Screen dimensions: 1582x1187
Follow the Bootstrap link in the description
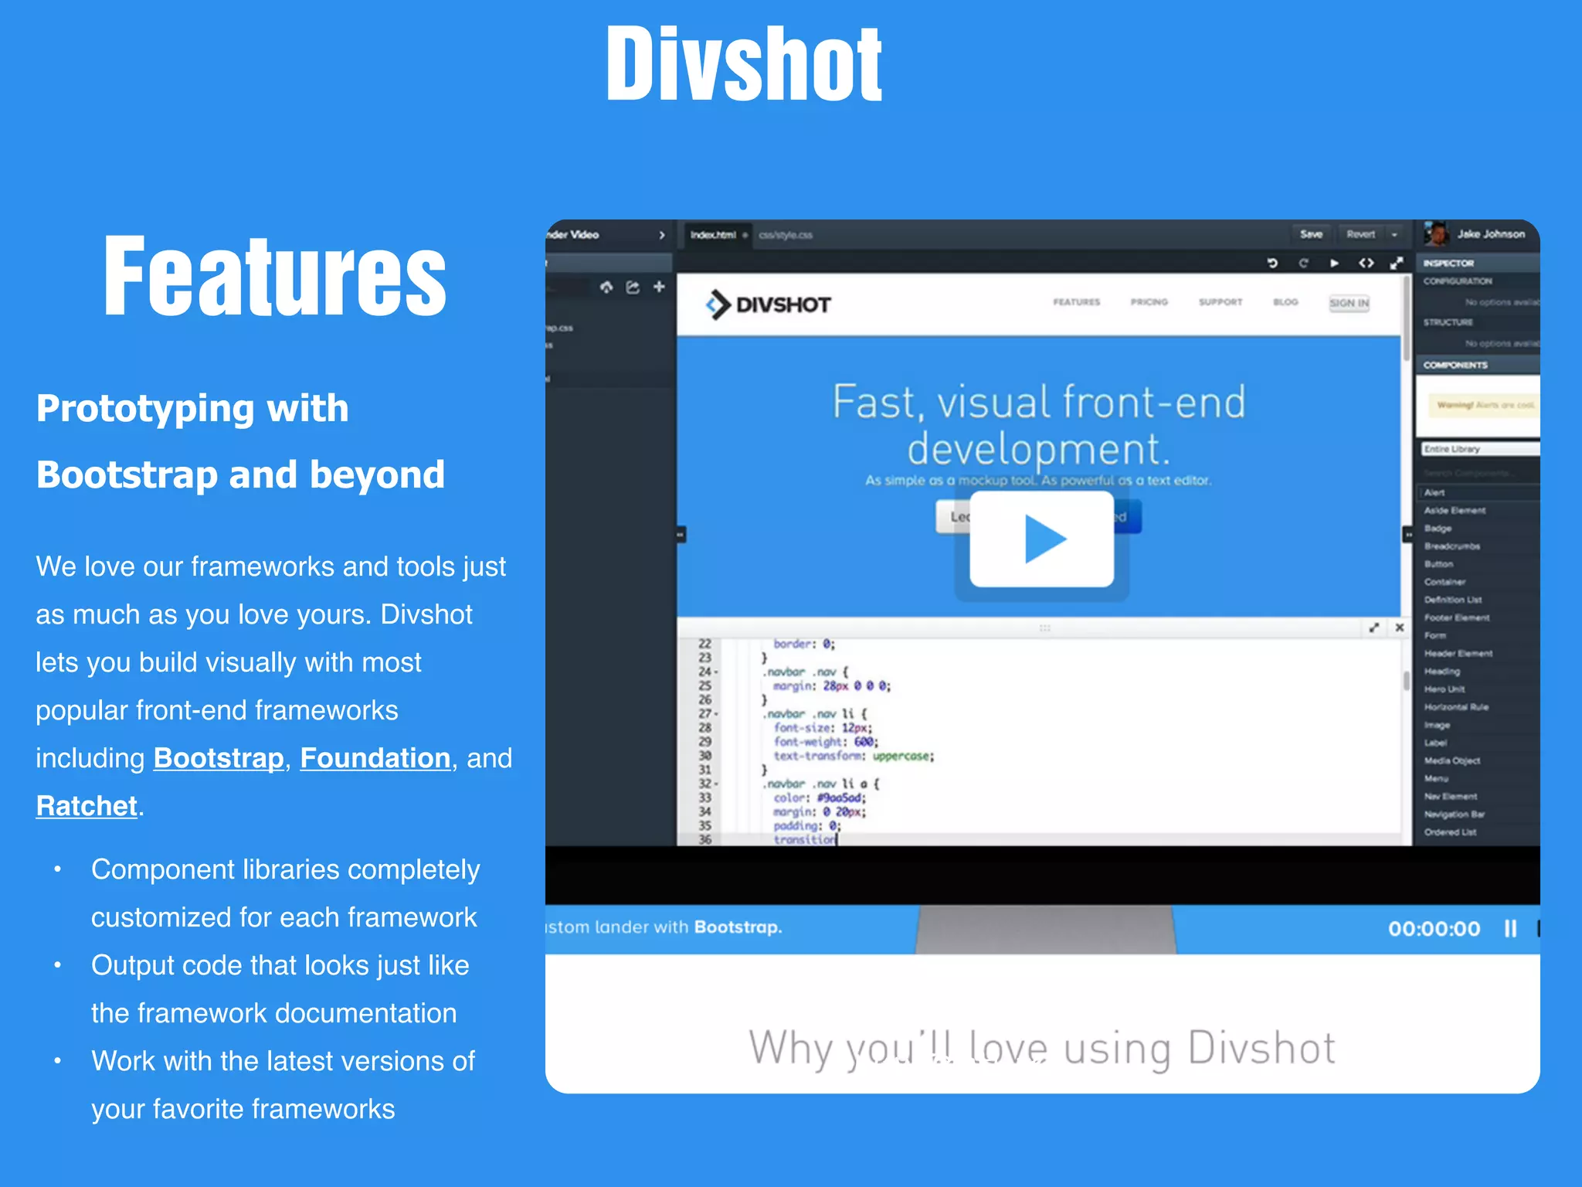(x=219, y=758)
